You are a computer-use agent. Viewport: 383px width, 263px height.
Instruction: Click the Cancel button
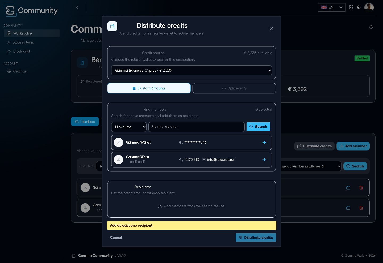[x=116, y=238]
